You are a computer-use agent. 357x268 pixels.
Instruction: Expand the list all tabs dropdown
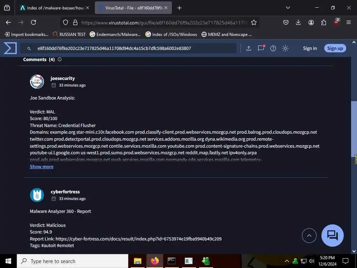[x=288, y=8]
